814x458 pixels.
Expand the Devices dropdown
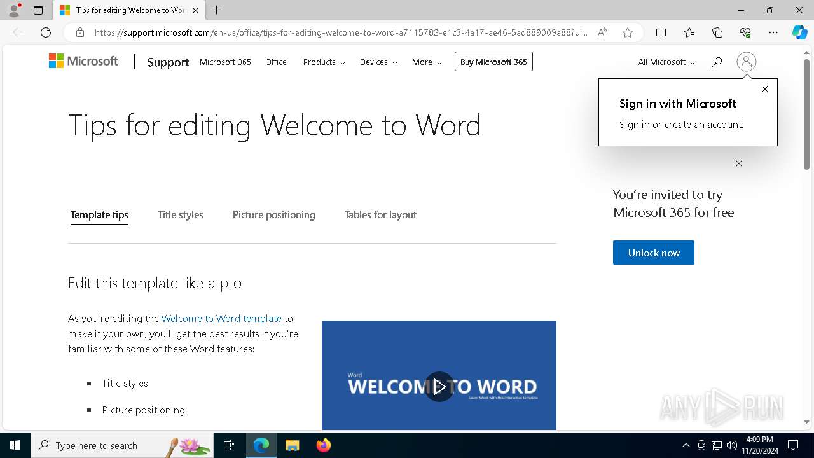point(378,62)
